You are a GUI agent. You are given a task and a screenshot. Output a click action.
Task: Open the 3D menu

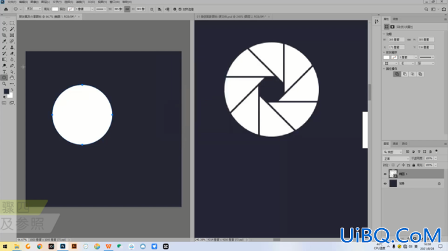[x=91, y=2]
